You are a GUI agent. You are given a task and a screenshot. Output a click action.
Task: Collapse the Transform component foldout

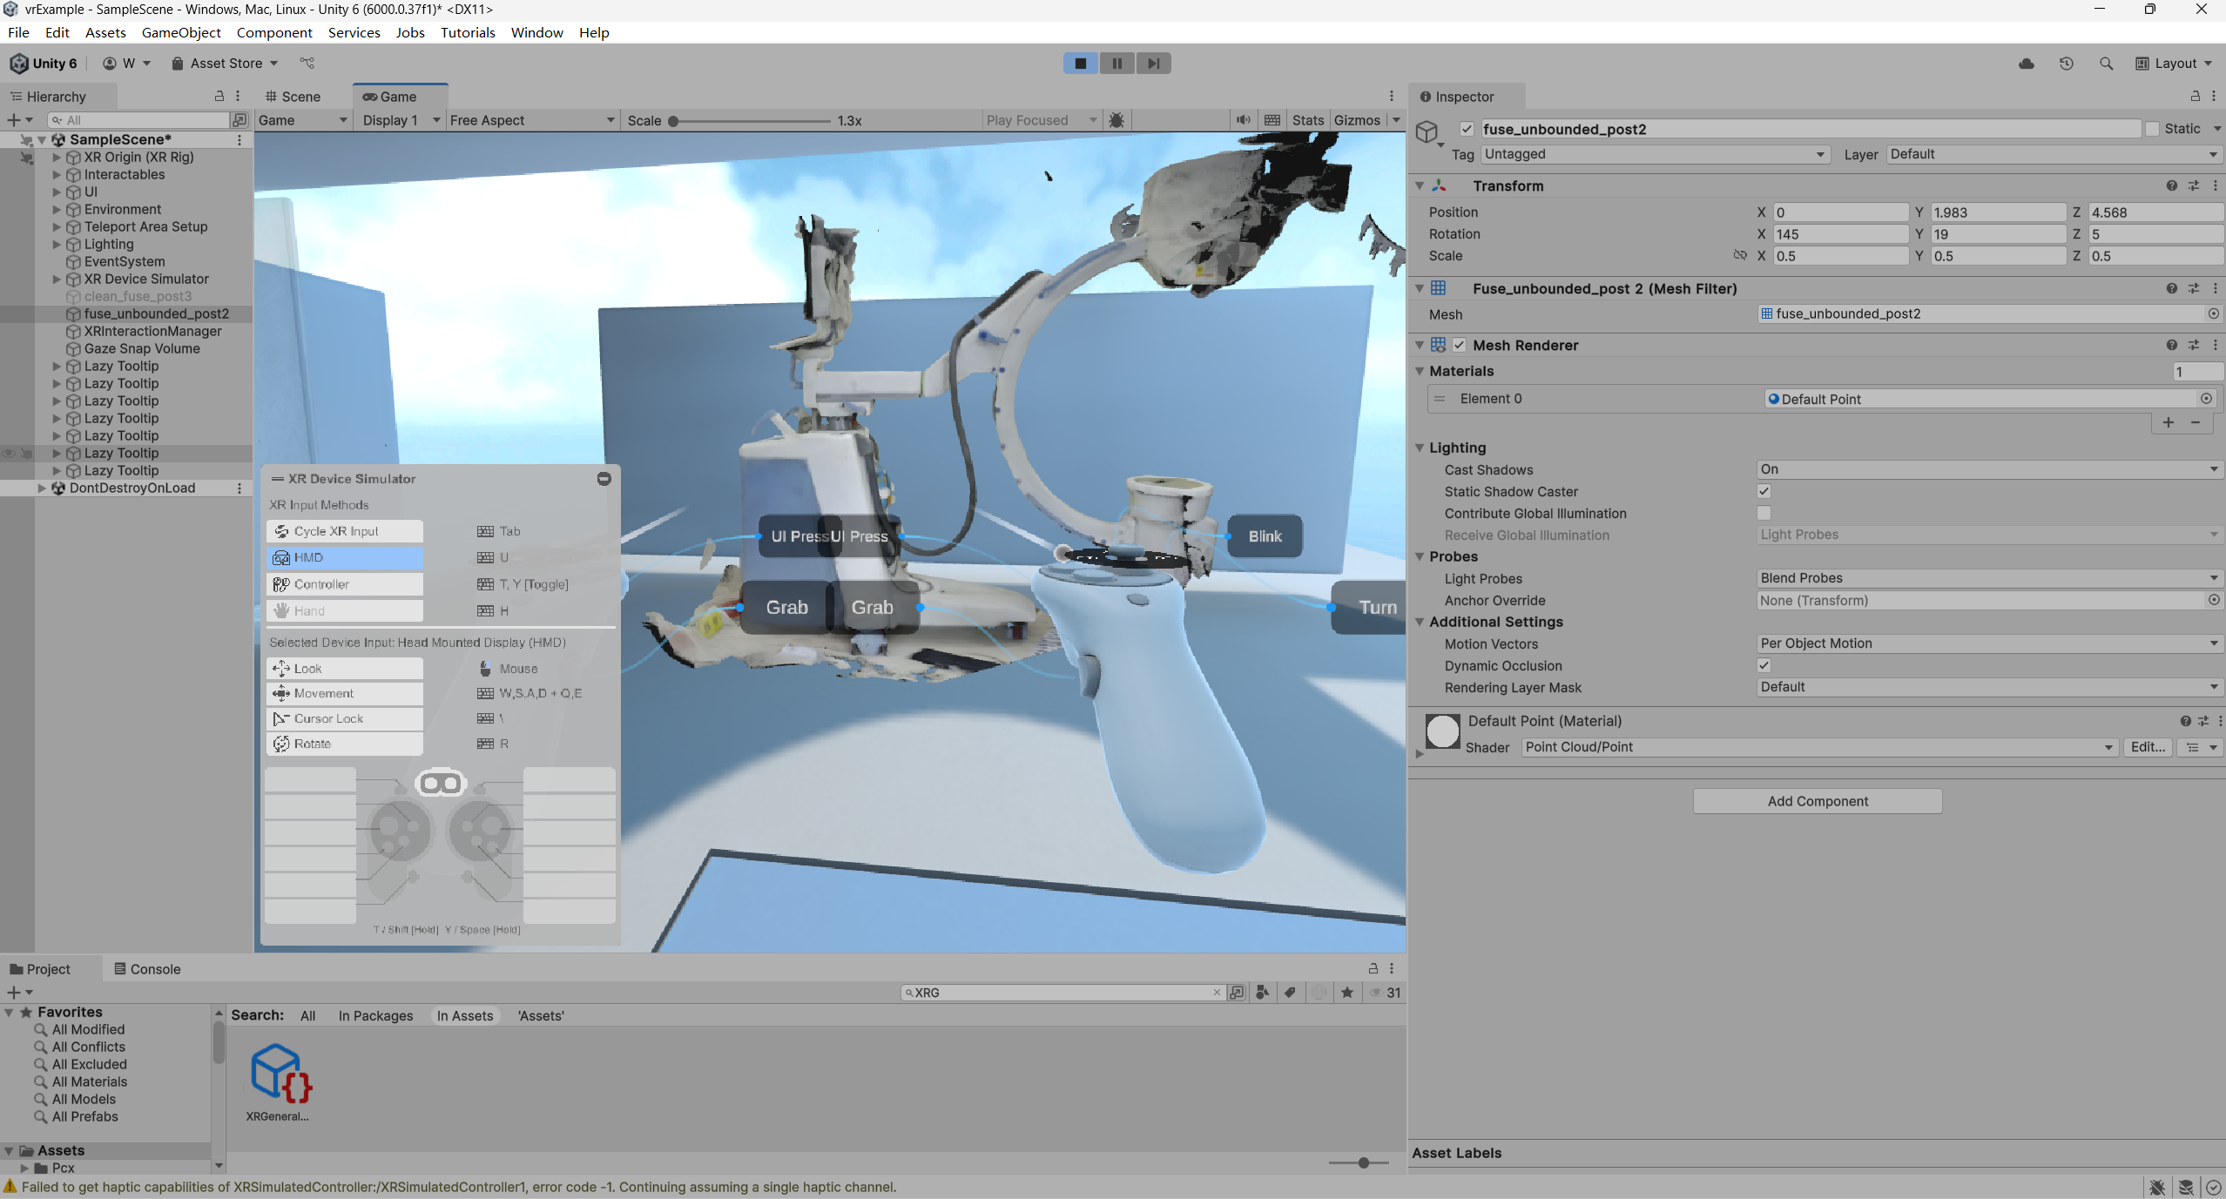[1420, 185]
